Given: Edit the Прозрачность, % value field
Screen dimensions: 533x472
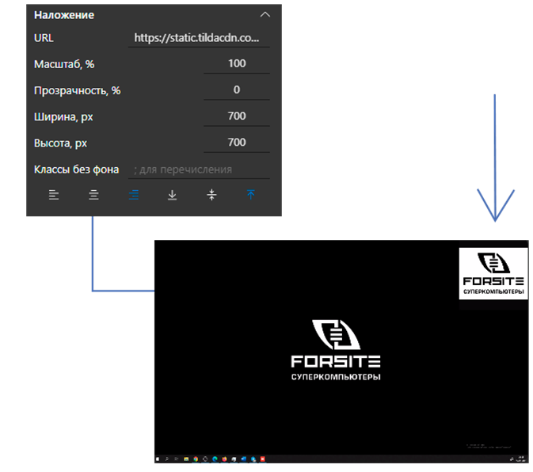Looking at the screenshot, I should pos(237,90).
